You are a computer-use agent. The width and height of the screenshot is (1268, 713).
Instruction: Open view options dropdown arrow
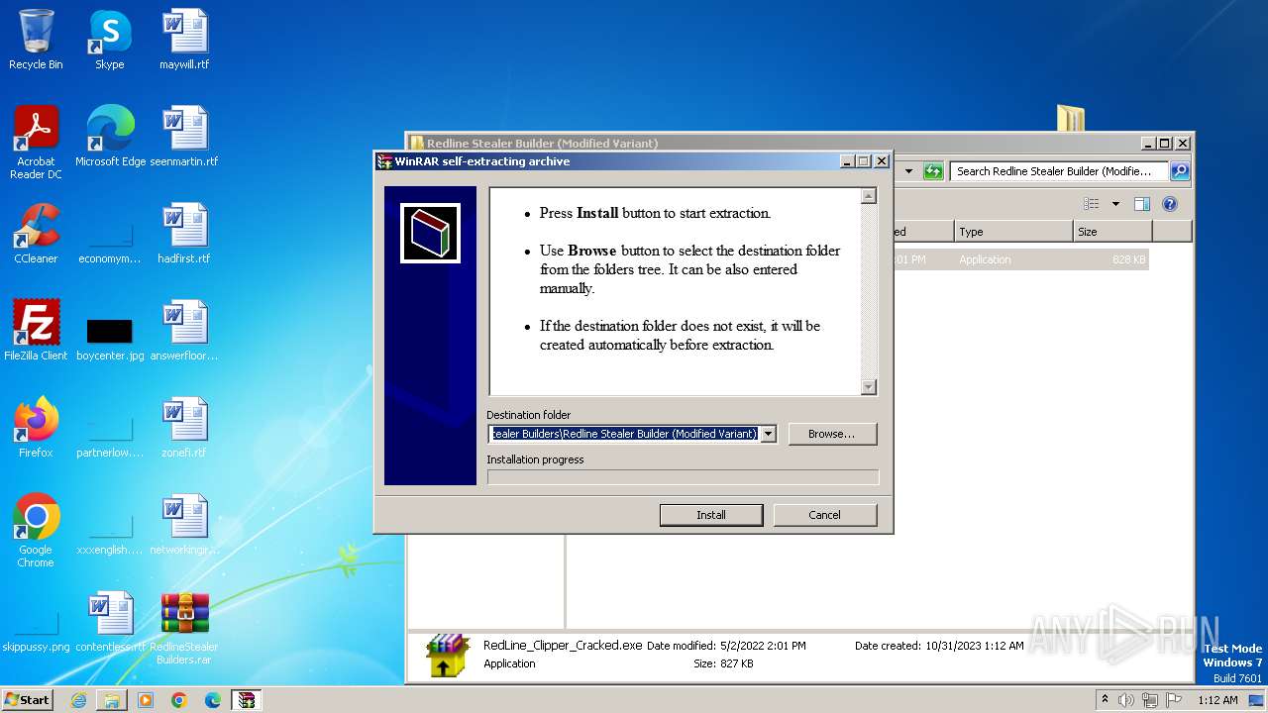(1115, 204)
